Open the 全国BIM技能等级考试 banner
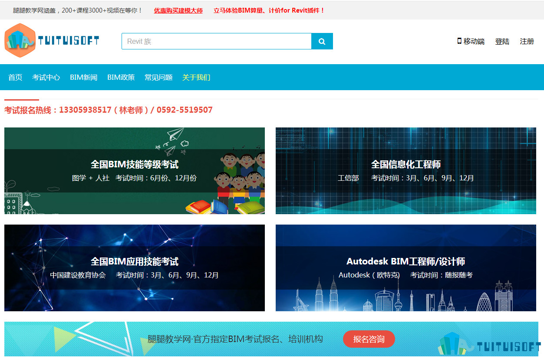This screenshot has height=362, width=544. (135, 171)
